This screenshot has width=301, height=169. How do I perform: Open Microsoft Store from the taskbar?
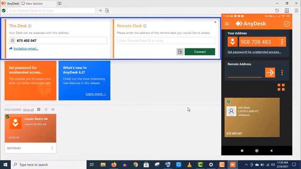pyautogui.click(x=146, y=165)
